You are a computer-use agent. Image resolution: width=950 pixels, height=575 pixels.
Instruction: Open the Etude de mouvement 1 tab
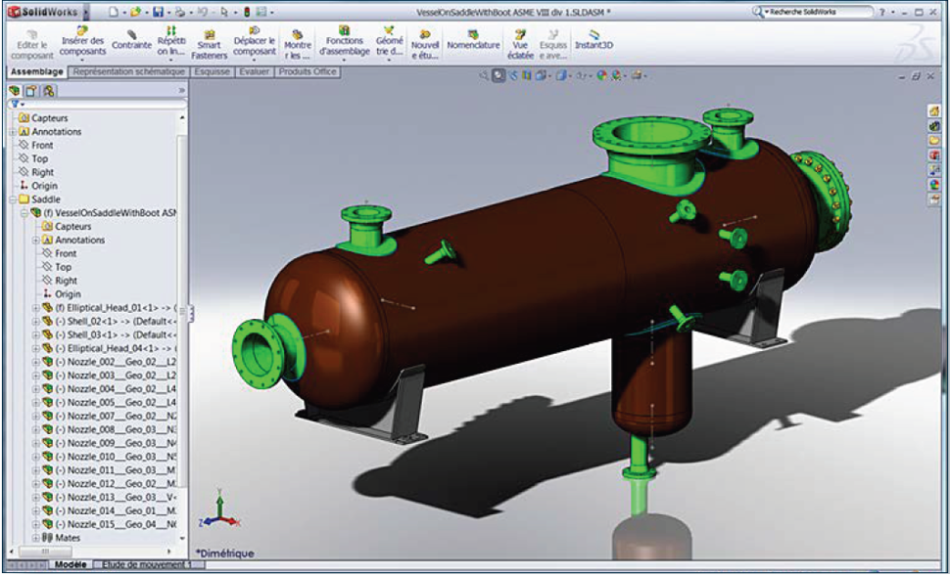pos(145,565)
